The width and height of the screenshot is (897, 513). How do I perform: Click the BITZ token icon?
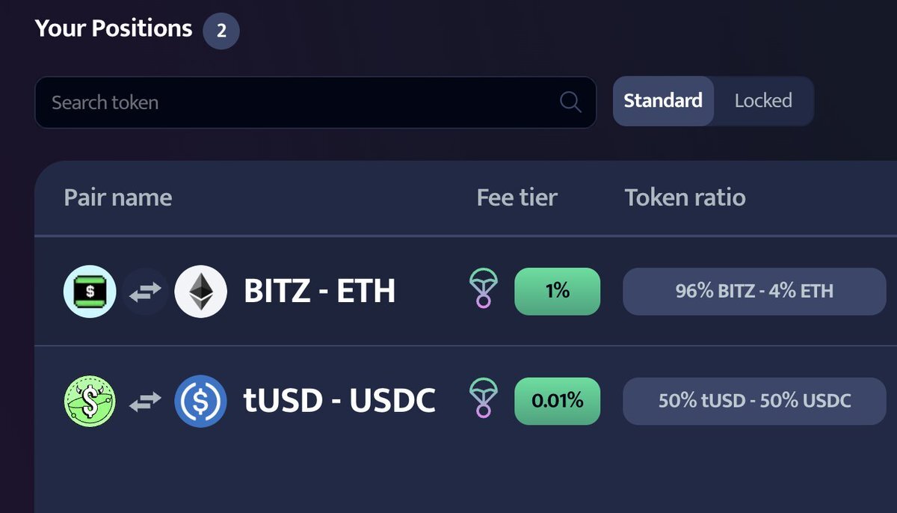(x=90, y=291)
